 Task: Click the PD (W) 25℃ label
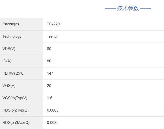[13, 73]
